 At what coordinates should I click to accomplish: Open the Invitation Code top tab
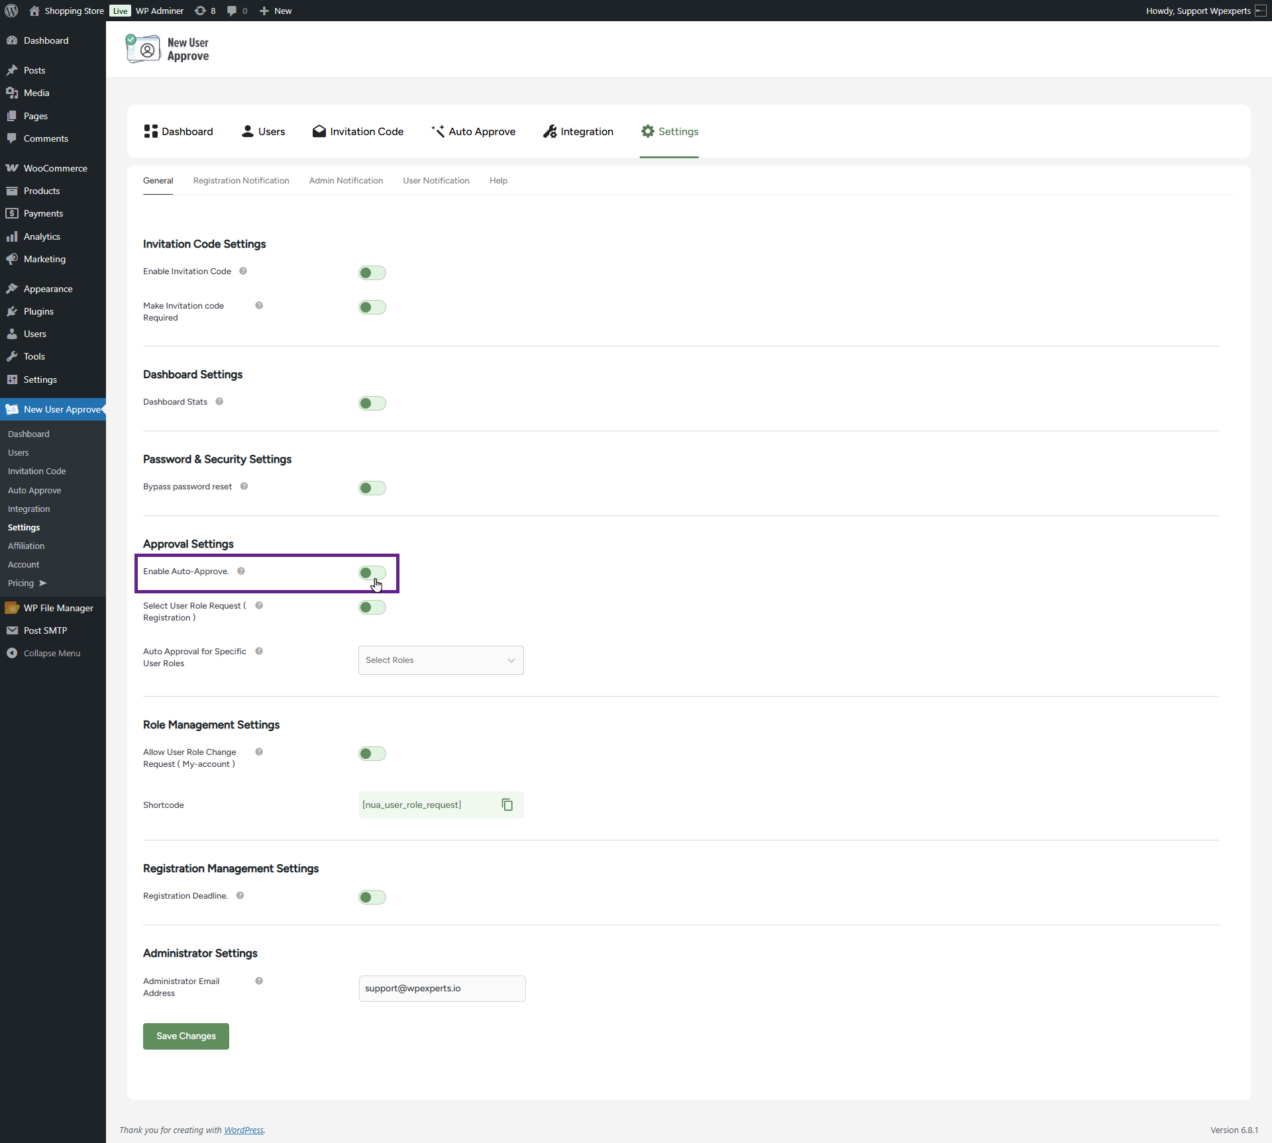click(x=358, y=131)
